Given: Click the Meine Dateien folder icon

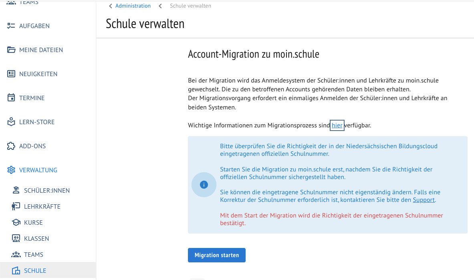Looking at the screenshot, I should (11, 50).
